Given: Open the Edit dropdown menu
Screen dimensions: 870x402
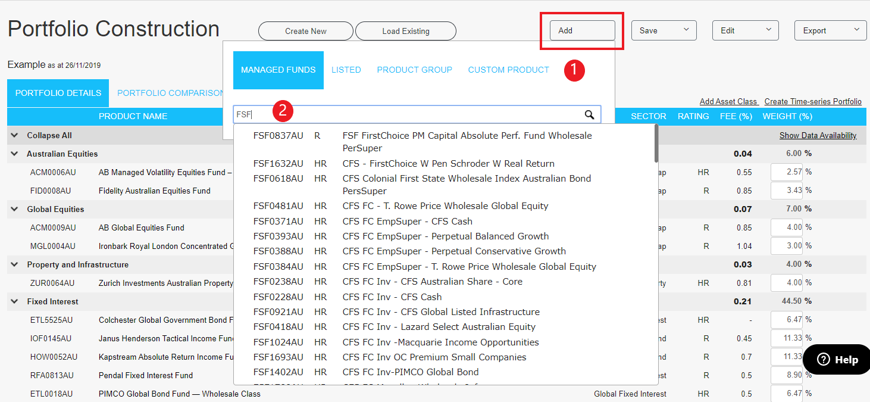Looking at the screenshot, I should (745, 31).
